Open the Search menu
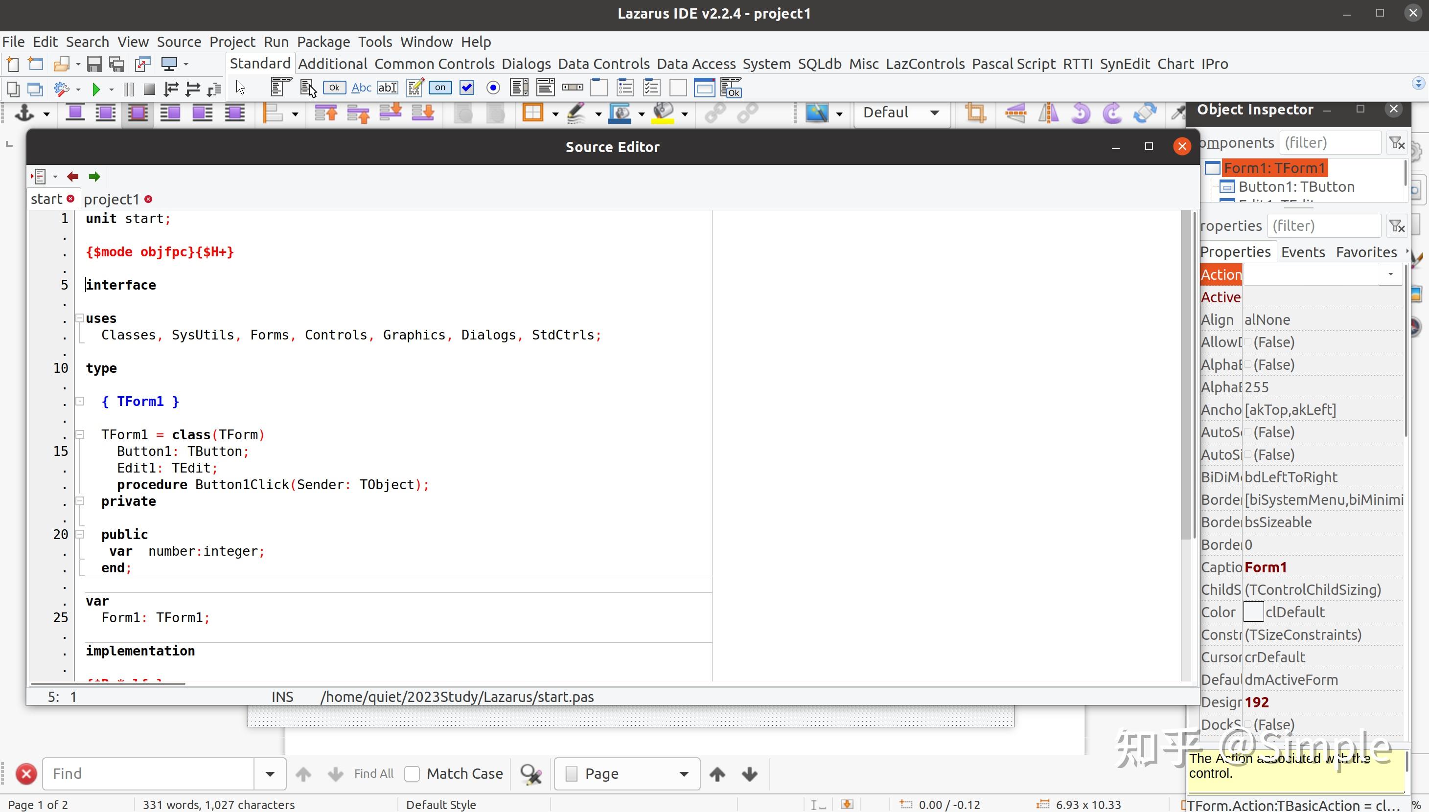This screenshot has width=1429, height=812. 87,41
